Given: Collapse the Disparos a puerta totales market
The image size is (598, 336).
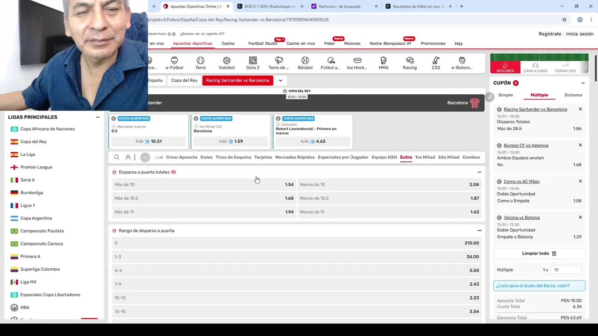Looking at the screenshot, I should (x=479, y=172).
